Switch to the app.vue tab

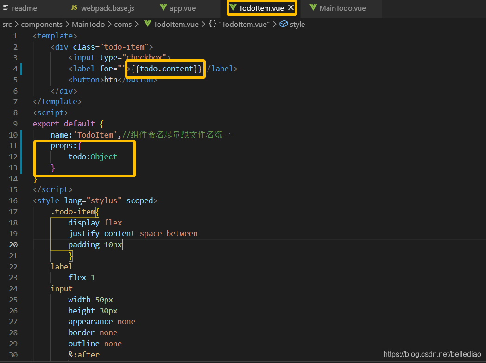pos(182,8)
